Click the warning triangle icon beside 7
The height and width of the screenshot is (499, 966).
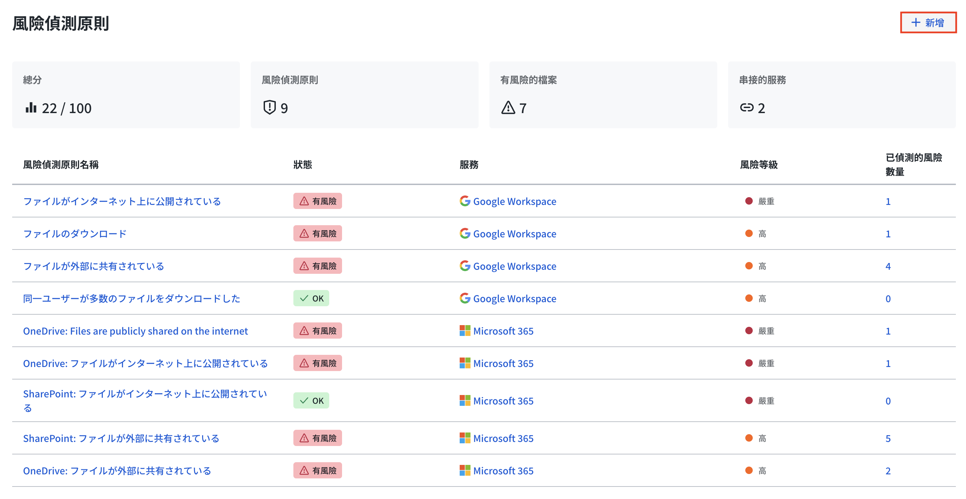click(508, 108)
